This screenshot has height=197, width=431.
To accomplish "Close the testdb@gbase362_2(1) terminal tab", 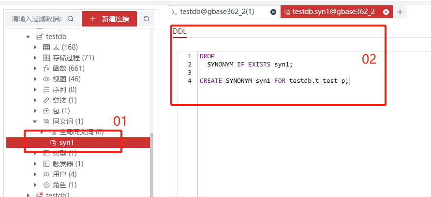I will tap(273, 12).
